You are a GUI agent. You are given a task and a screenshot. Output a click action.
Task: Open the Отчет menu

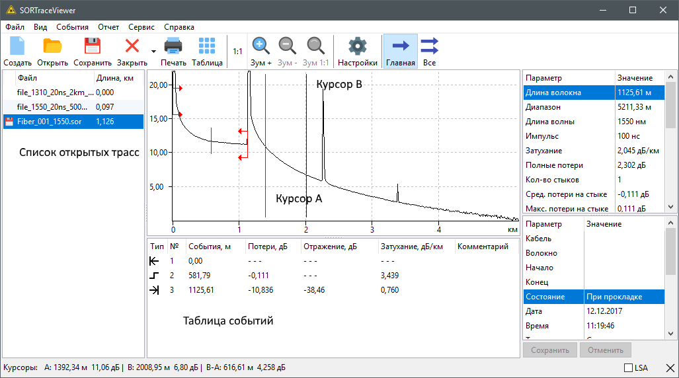[108, 27]
